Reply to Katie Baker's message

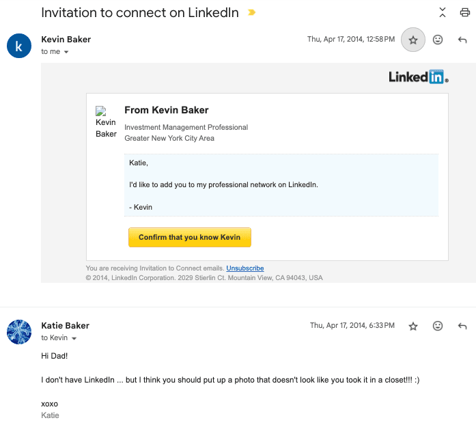(462, 327)
